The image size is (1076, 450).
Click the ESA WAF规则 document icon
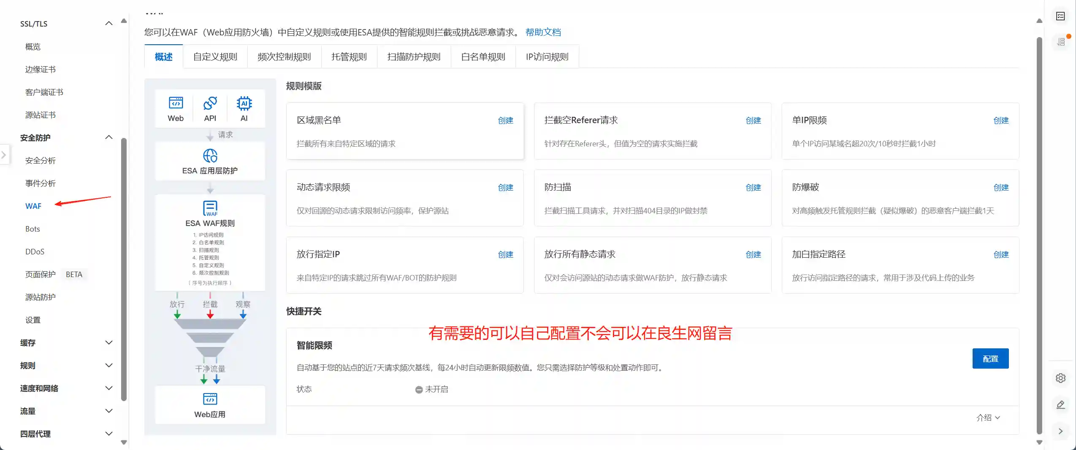point(210,208)
